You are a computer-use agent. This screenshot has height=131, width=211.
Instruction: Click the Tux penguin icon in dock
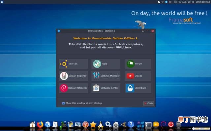(x=101, y=124)
